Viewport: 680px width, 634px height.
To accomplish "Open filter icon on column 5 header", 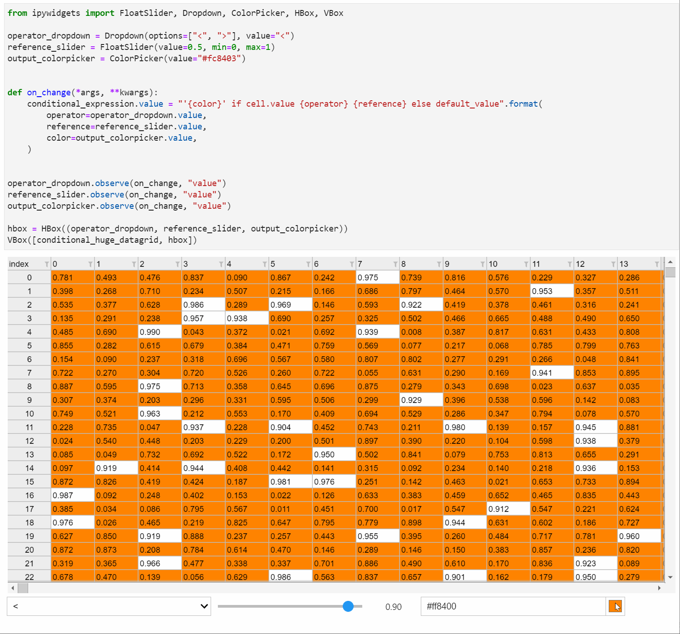I will pos(308,264).
